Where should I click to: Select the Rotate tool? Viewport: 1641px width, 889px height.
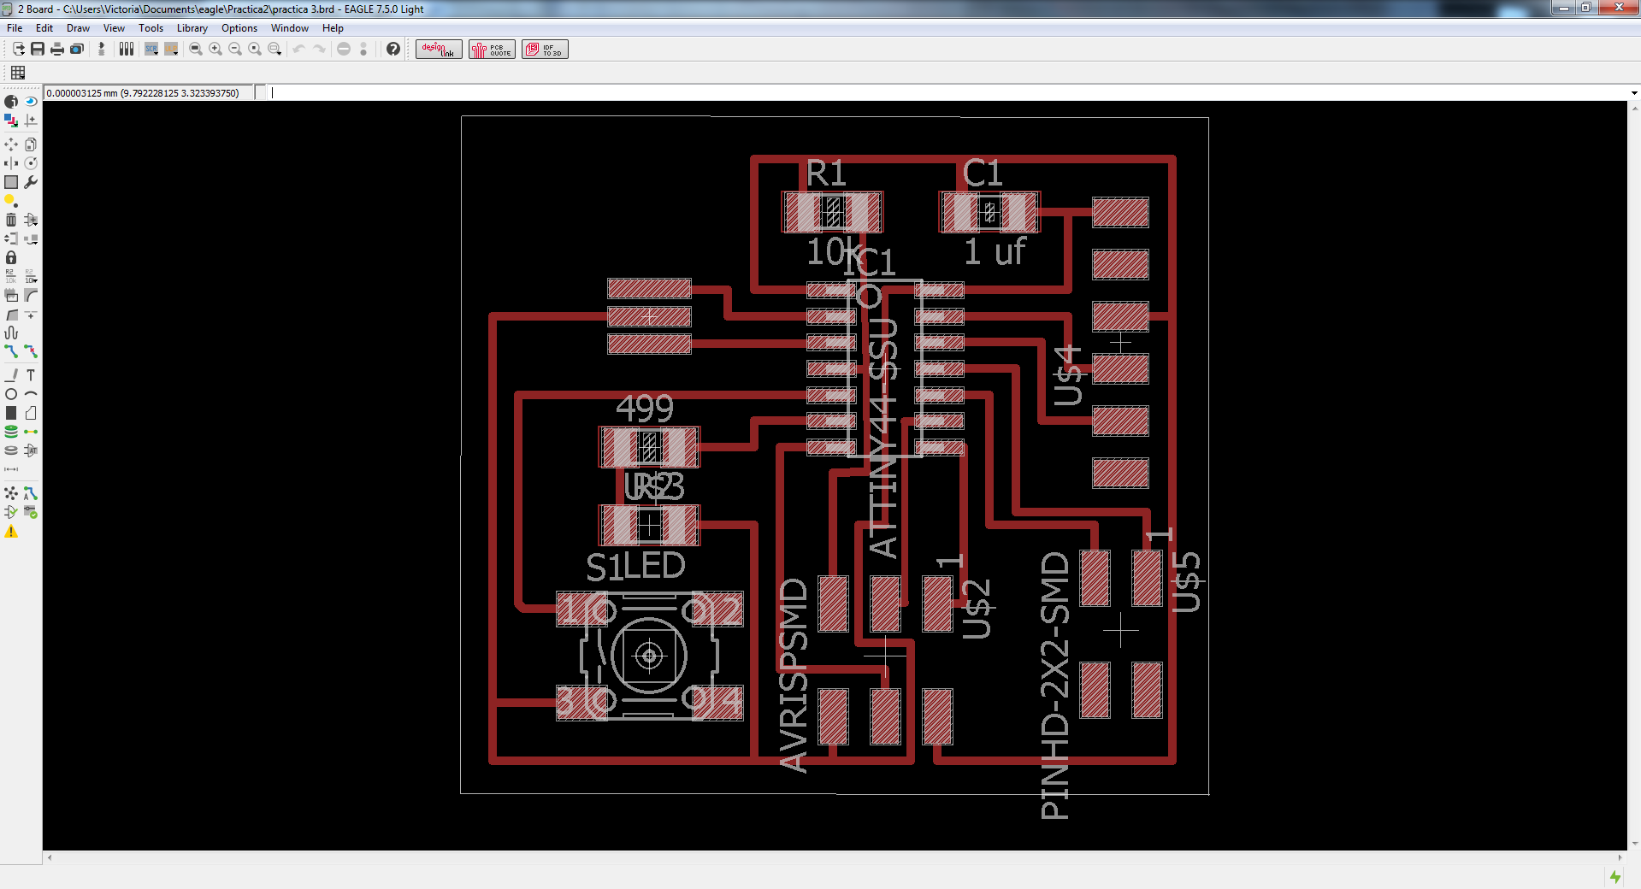pyautogui.click(x=31, y=163)
